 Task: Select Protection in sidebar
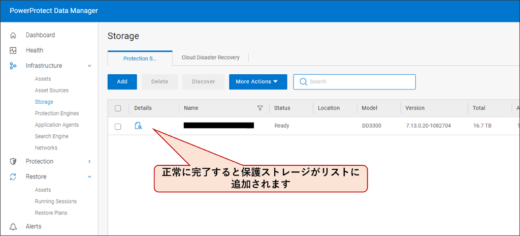40,161
